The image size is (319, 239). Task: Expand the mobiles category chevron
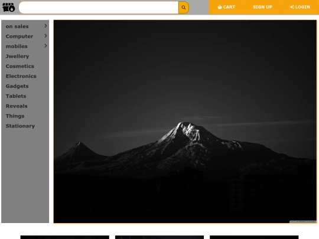(x=45, y=45)
